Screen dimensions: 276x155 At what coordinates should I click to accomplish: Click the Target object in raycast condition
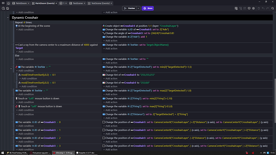click(19, 48)
